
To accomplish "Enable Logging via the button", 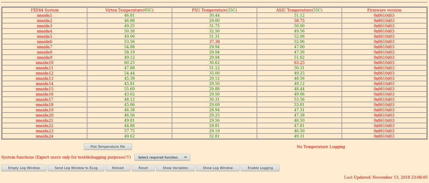I will click(260, 168).
